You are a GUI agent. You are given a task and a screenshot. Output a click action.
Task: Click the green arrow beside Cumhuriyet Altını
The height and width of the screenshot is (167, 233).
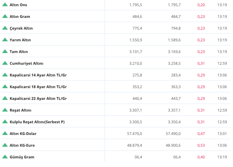coord(5,63)
